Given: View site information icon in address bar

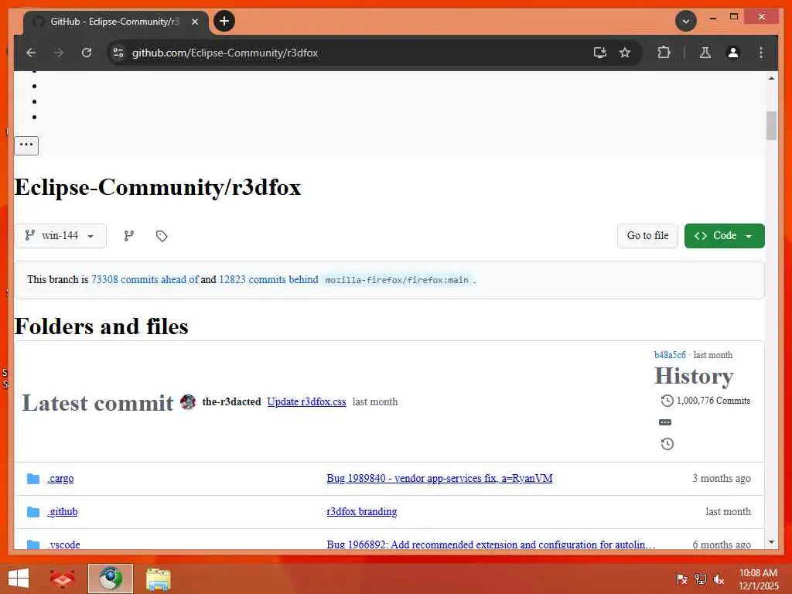Looking at the screenshot, I should click(x=118, y=53).
